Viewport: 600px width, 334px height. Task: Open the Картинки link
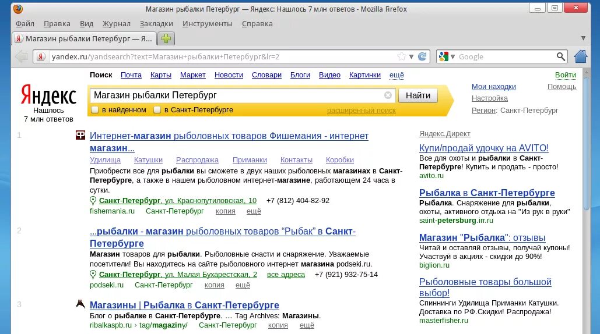coord(364,75)
